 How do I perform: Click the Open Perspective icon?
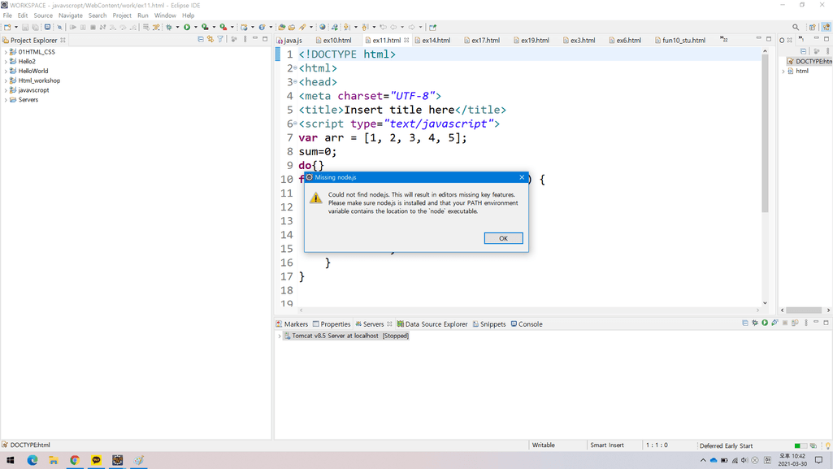(813, 27)
